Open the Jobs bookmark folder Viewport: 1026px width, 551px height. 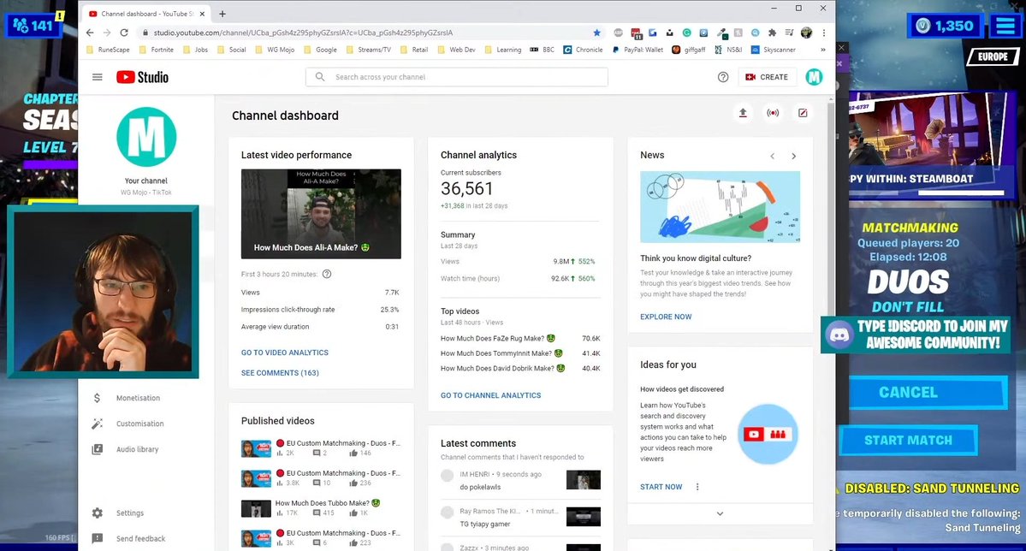tap(195, 50)
